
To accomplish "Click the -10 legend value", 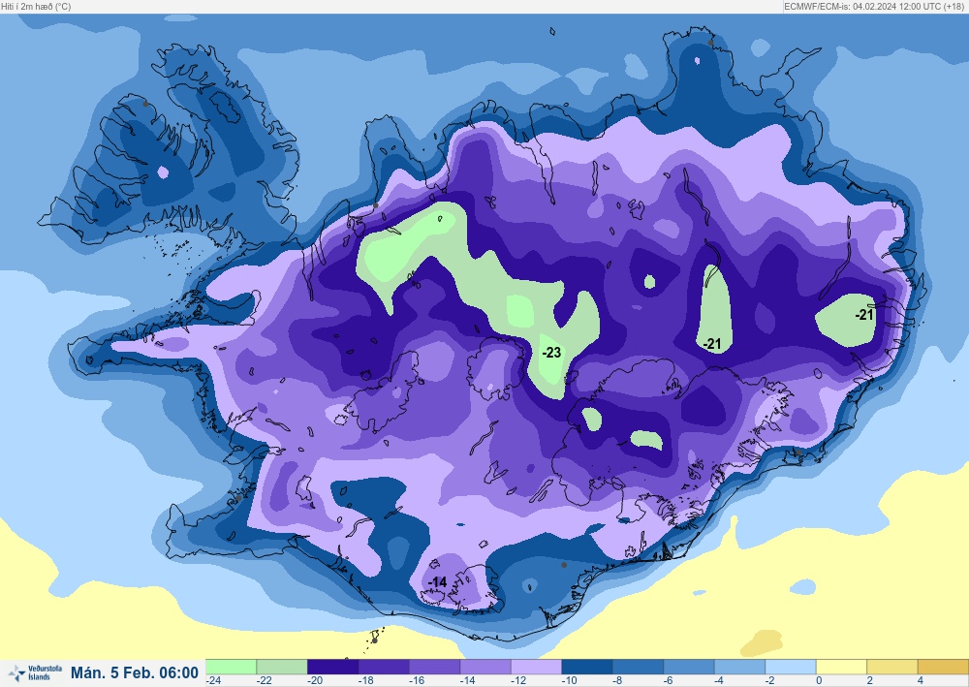I will pos(569,680).
